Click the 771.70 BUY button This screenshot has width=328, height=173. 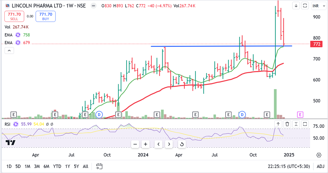45,16
